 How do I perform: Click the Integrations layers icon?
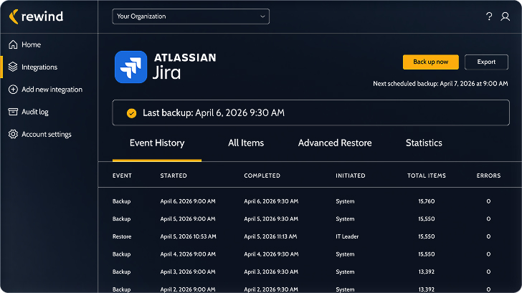(x=13, y=67)
